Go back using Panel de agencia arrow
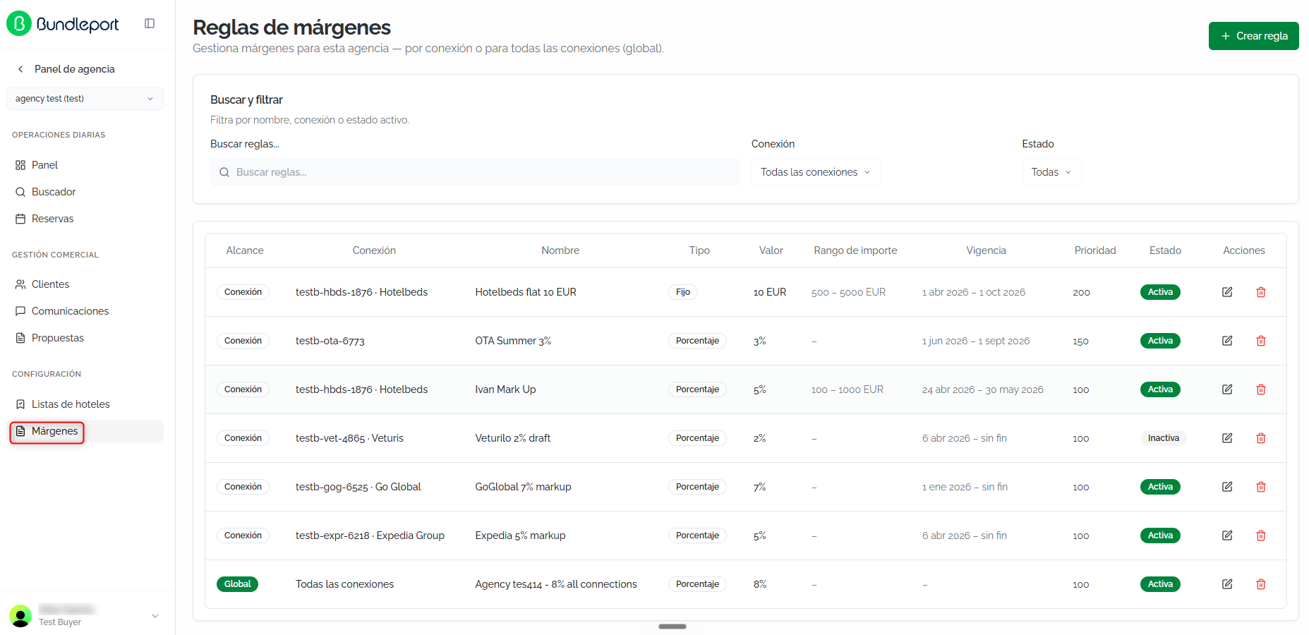 point(20,69)
